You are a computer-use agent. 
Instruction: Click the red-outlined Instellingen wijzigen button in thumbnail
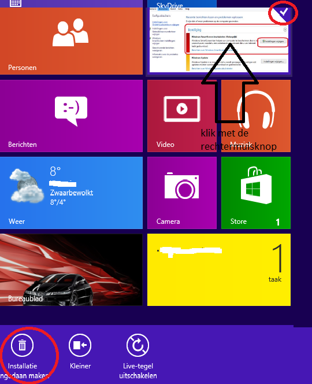(x=273, y=42)
